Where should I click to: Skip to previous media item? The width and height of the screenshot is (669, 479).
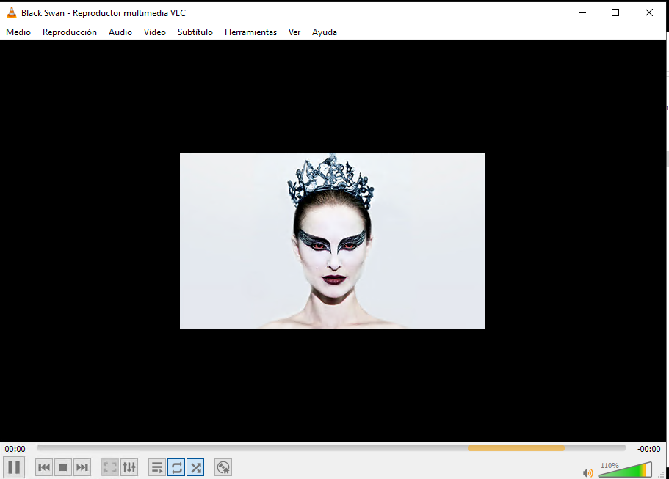tap(44, 467)
